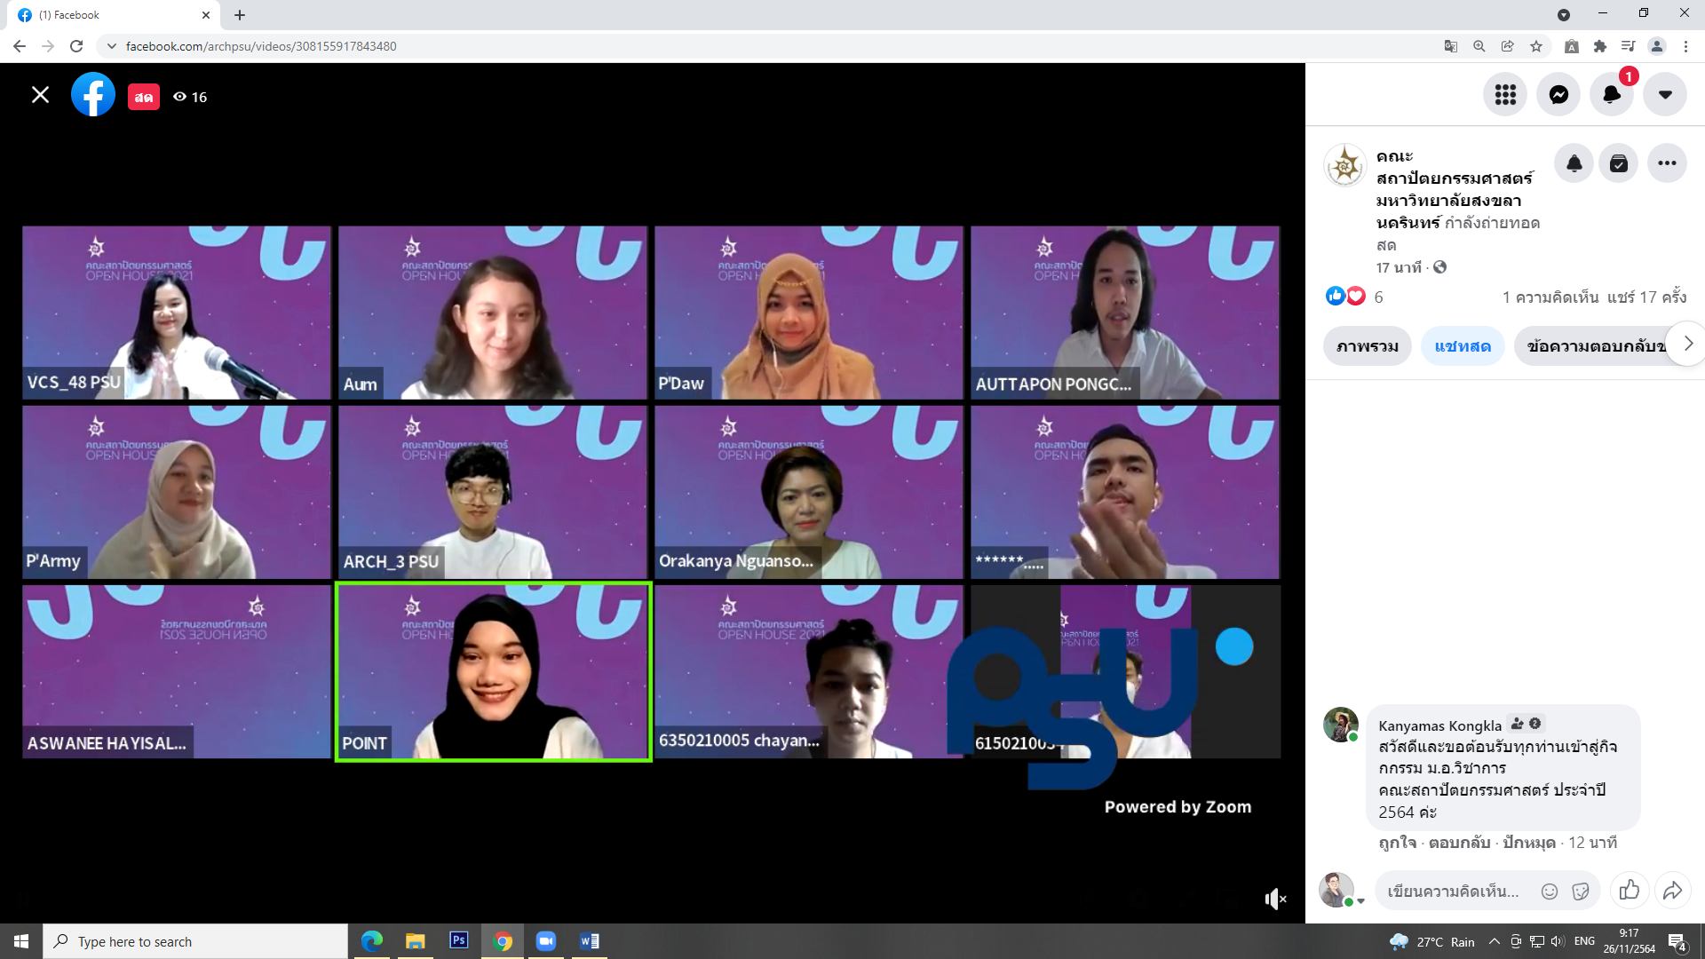Viewport: 1705px width, 959px height.
Task: Expand the account dropdown arrow
Action: click(x=1665, y=95)
